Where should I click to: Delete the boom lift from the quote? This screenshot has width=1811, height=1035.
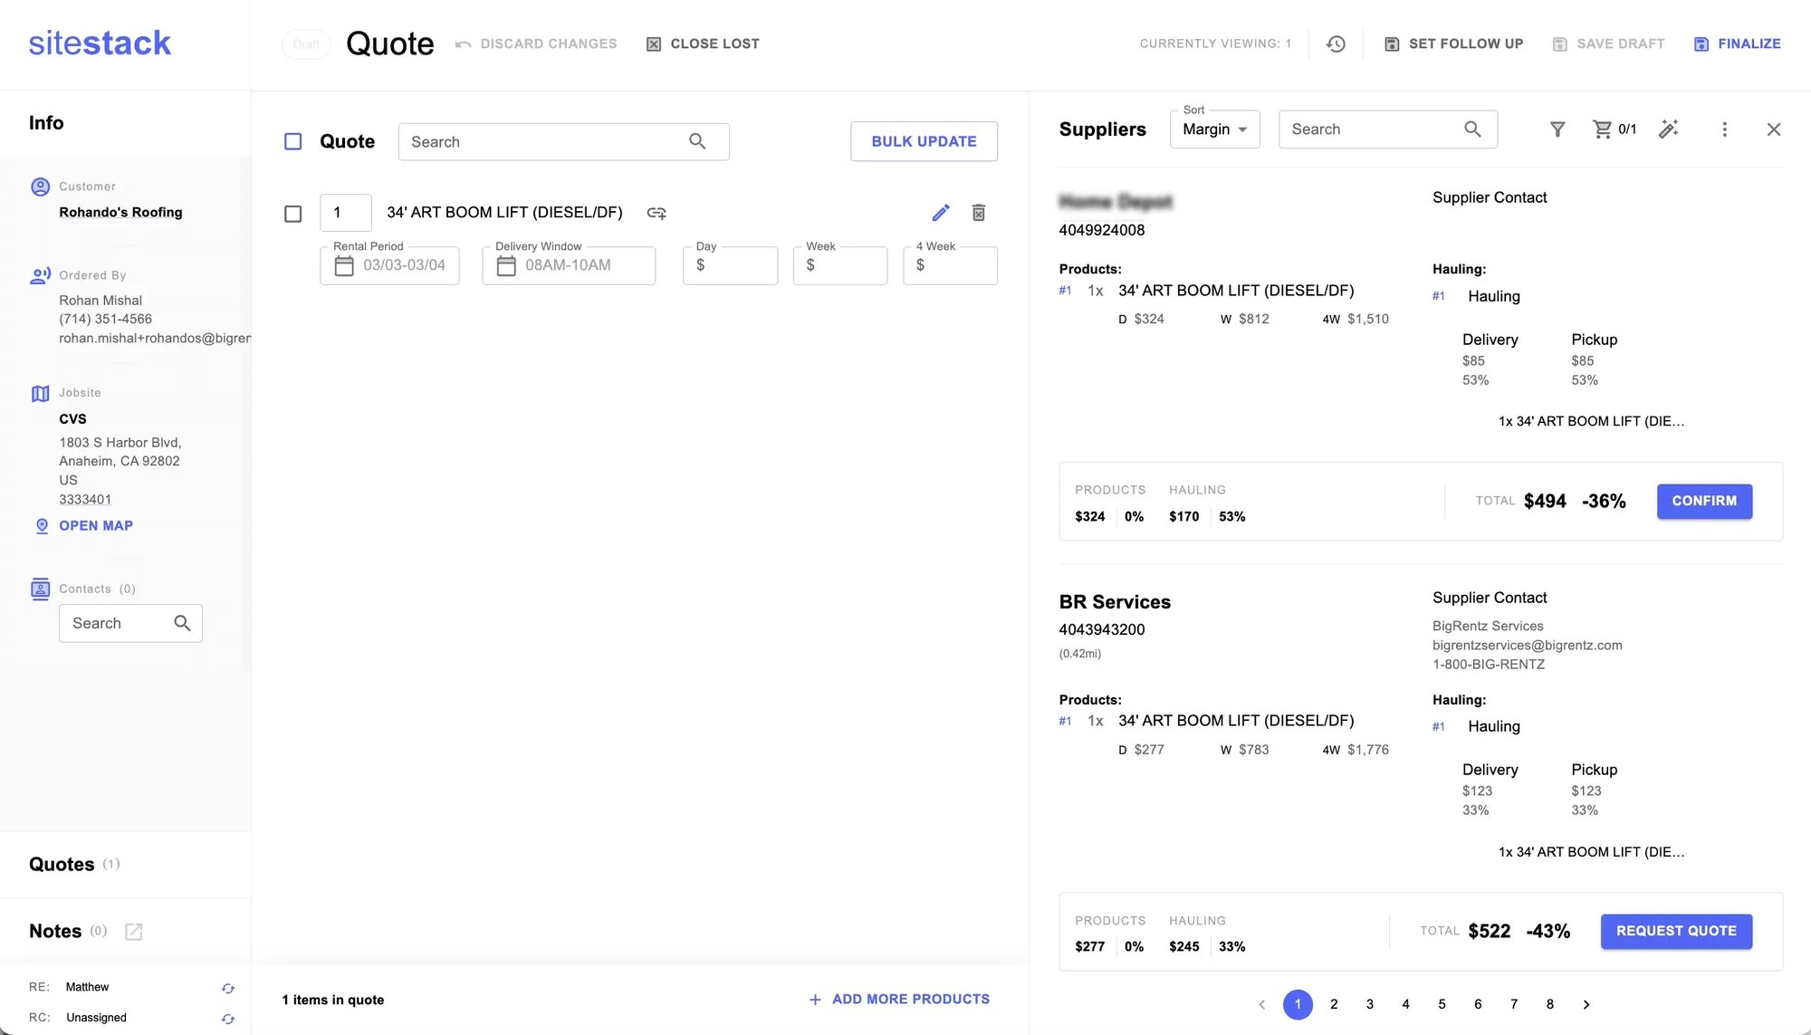[x=979, y=212]
